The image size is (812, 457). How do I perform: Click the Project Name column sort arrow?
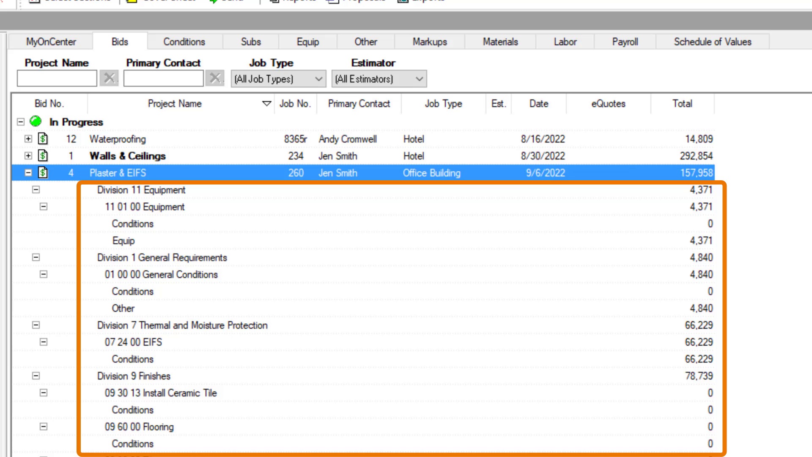(266, 104)
